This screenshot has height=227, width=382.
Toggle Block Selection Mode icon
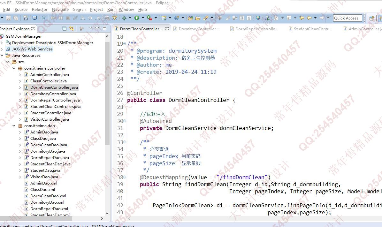(x=242, y=18)
